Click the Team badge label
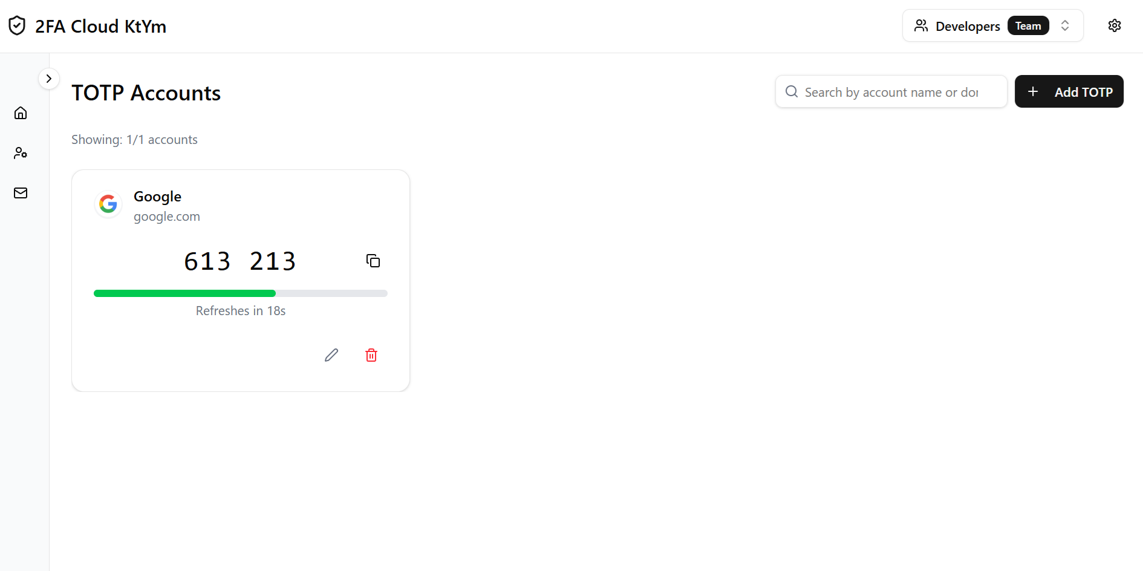The width and height of the screenshot is (1143, 571). tap(1028, 26)
